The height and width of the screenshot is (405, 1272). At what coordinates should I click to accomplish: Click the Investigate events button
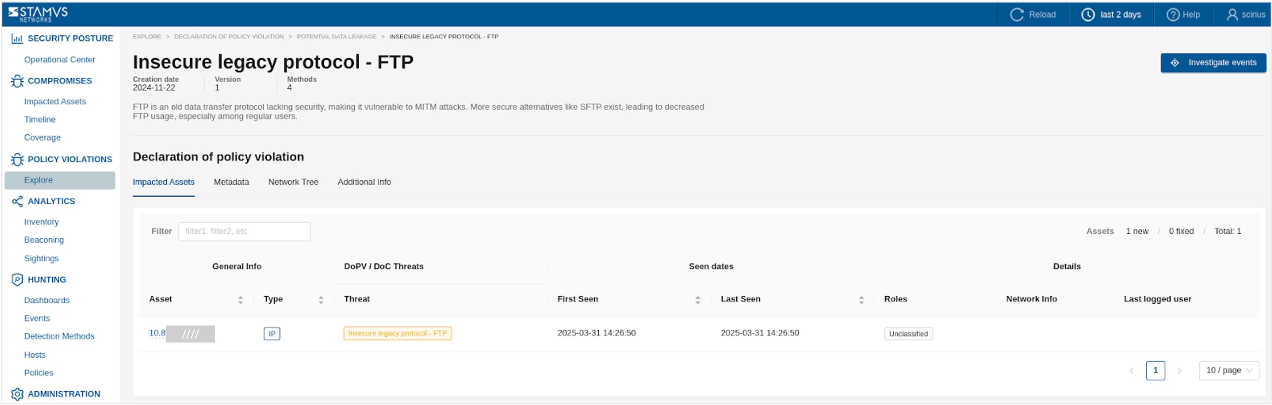[1213, 63]
